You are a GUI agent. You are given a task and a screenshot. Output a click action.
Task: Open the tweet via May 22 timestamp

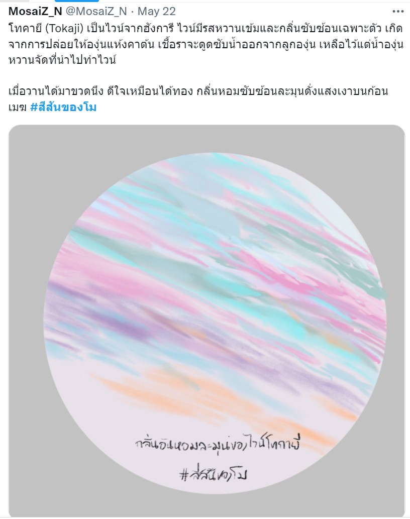coord(157,11)
